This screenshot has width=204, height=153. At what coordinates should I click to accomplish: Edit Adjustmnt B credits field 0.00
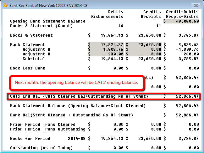(x=143, y=54)
